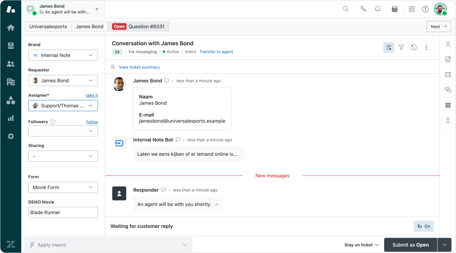Click View ticket summary link
456x253 pixels.
click(139, 67)
